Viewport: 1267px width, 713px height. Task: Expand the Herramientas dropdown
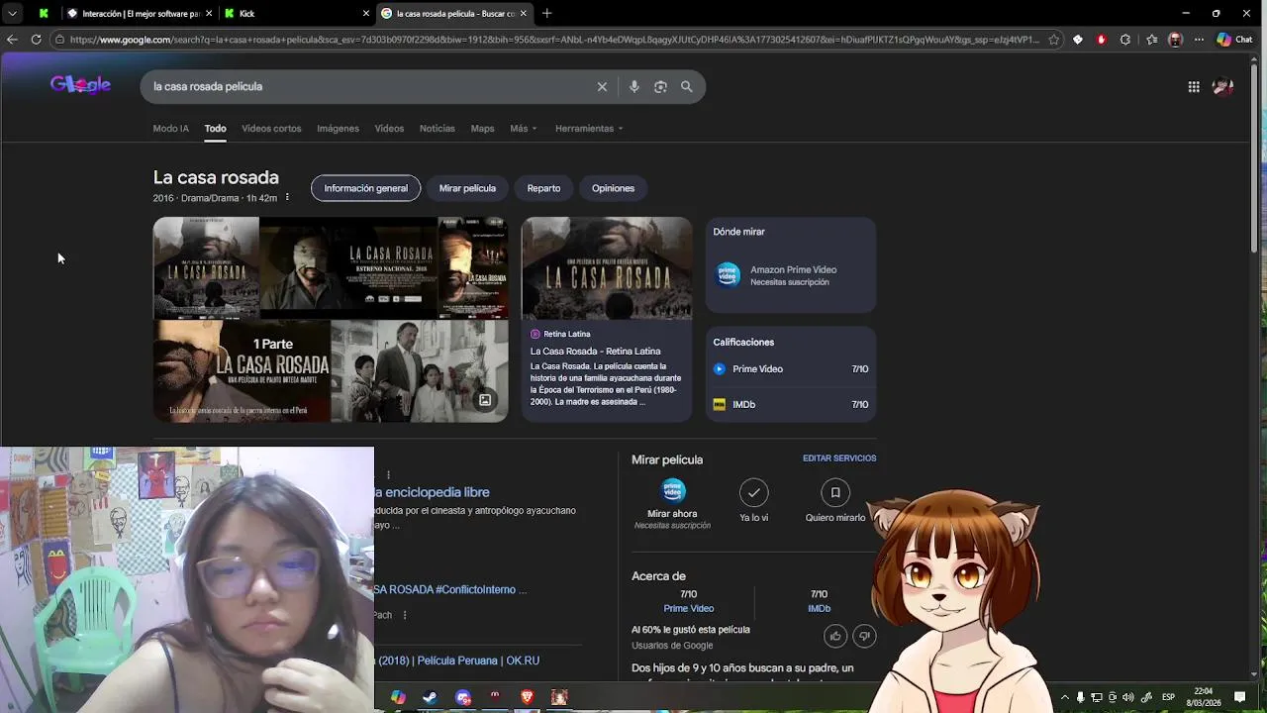[x=589, y=128]
